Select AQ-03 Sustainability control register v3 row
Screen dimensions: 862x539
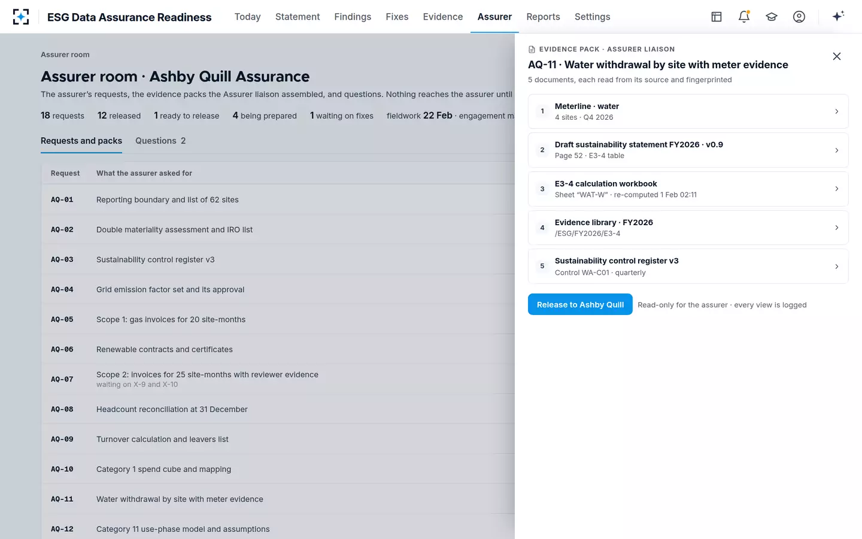[278, 259]
